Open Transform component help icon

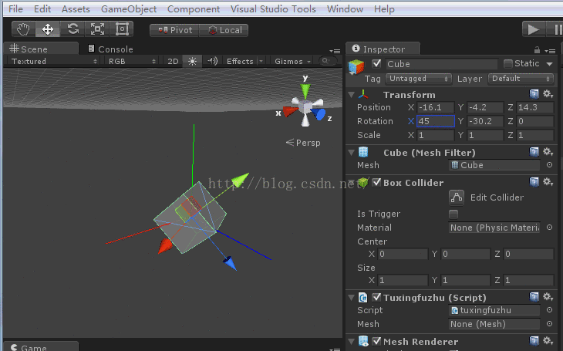point(534,94)
